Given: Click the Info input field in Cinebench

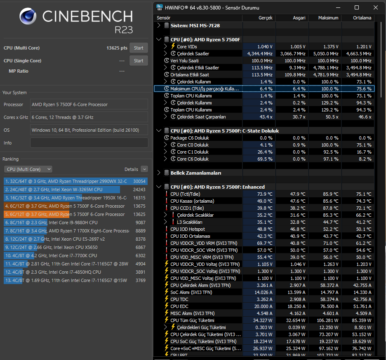Looking at the screenshot, I should point(89,143).
